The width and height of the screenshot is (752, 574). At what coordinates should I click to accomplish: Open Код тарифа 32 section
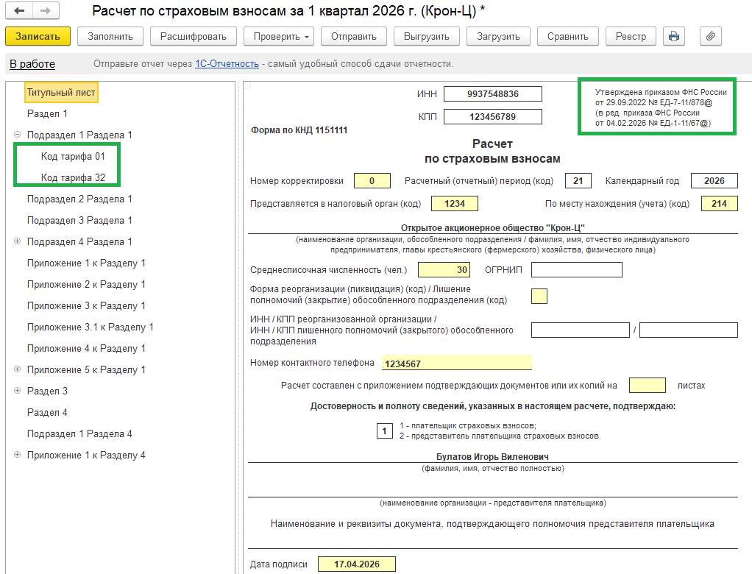(x=73, y=178)
